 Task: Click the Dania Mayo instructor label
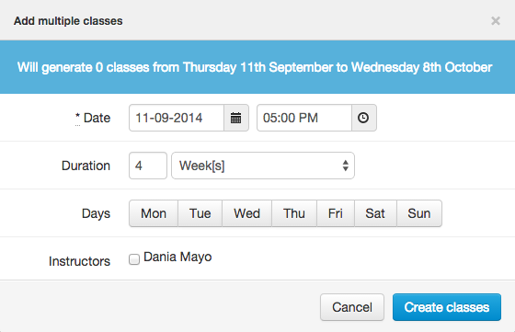click(x=177, y=258)
